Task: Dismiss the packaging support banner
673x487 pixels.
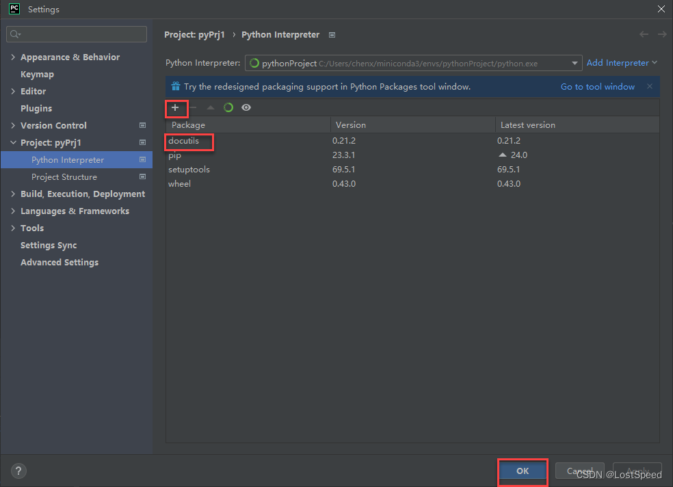Action: click(649, 86)
